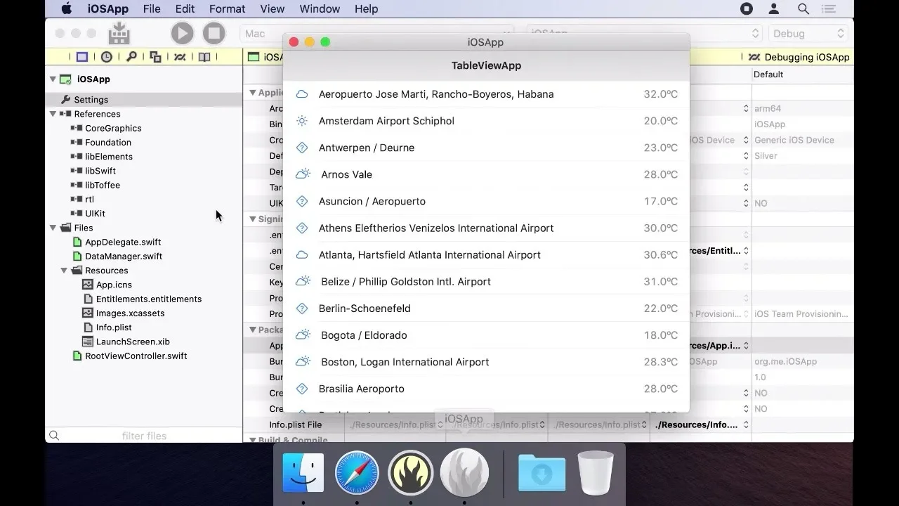This screenshot has height=506, width=899.
Task: Collapse the Files folder
Action: coord(53,227)
